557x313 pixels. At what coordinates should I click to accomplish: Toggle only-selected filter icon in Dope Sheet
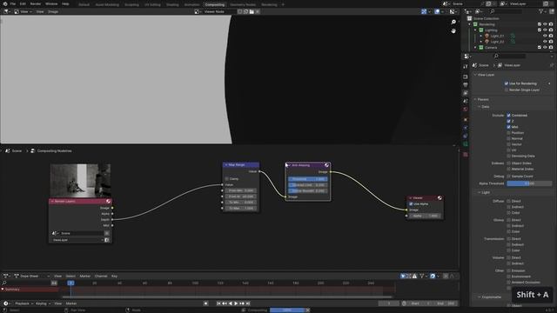pos(403,276)
